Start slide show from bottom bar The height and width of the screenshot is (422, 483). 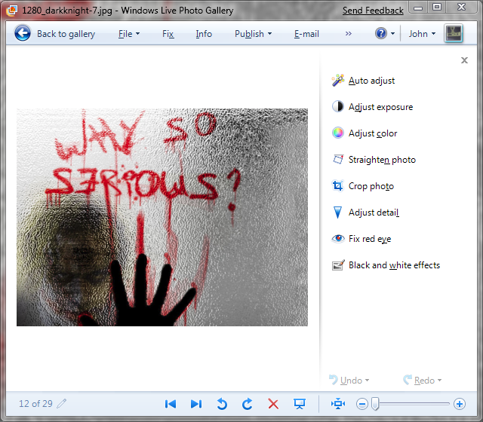[x=299, y=404]
